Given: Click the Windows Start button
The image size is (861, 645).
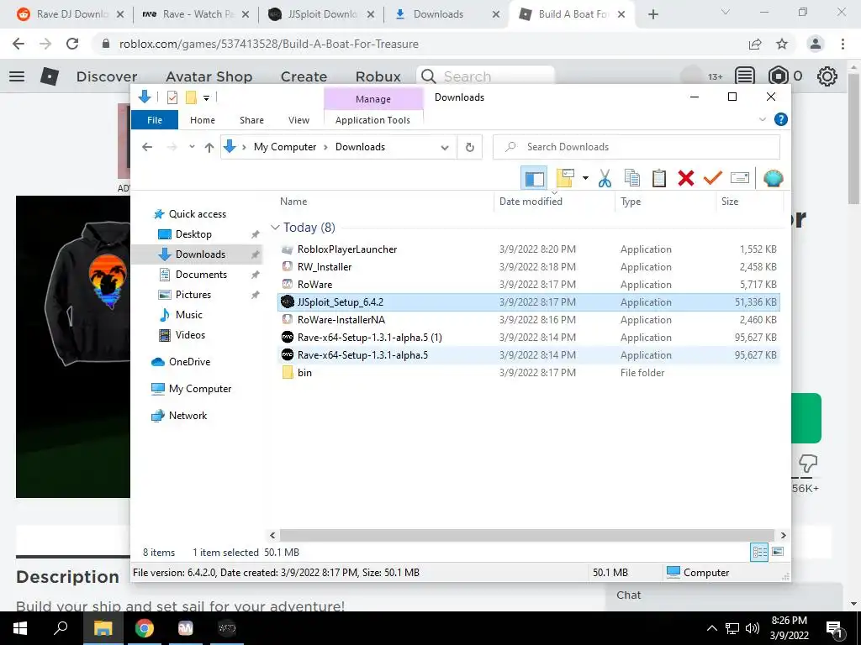Looking at the screenshot, I should pyautogui.click(x=20, y=628).
